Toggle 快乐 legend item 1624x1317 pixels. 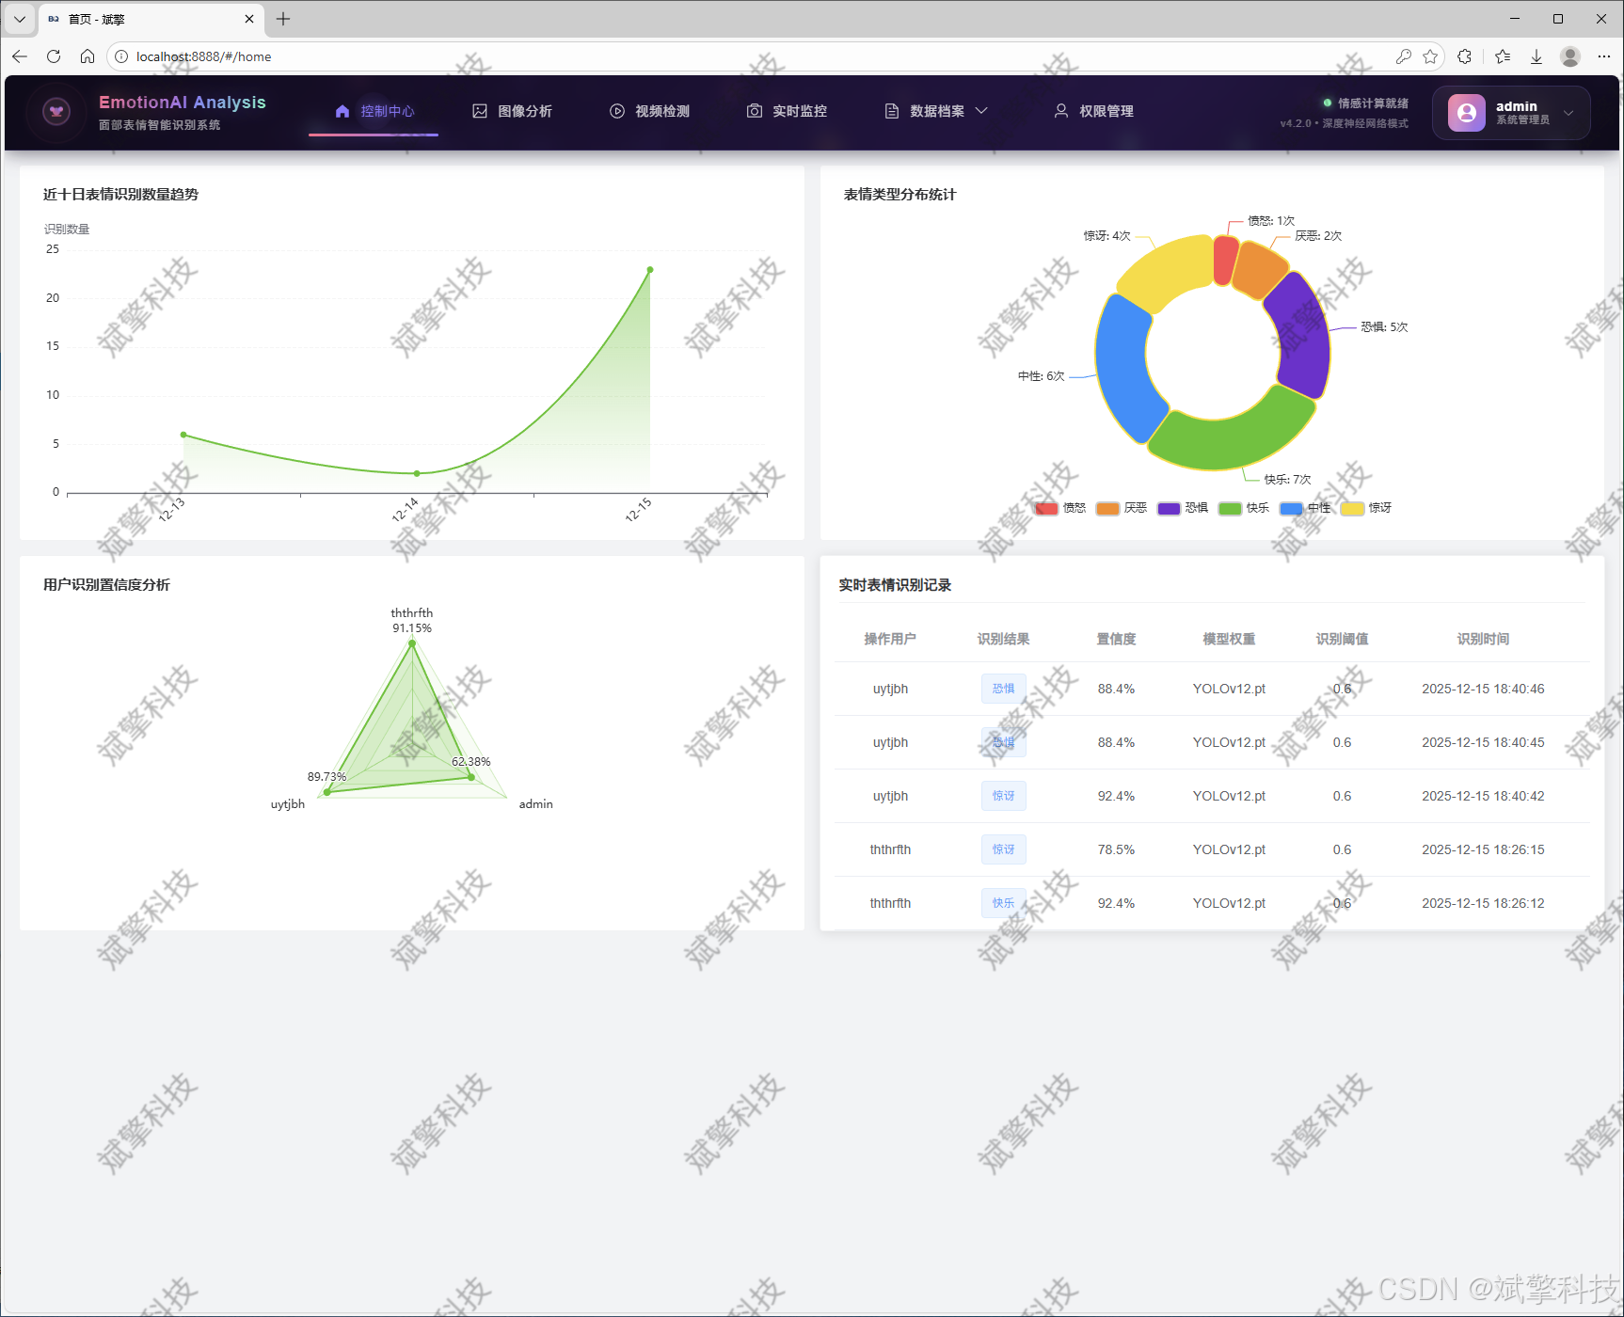click(x=1244, y=508)
